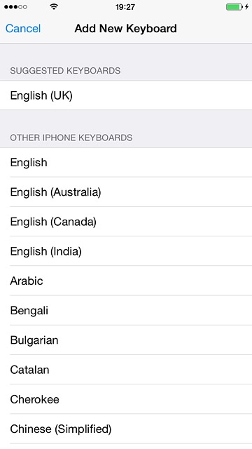Add the English (Australia) keyboard
The height and width of the screenshot is (449, 252).
(x=126, y=192)
